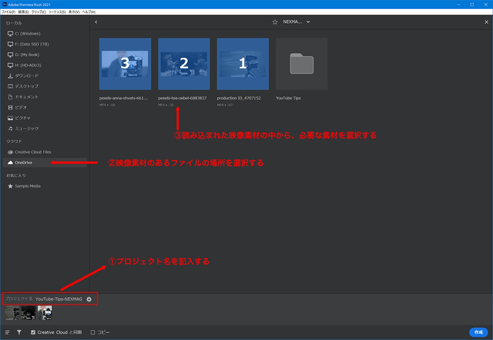Toggle Creative Cloud と同期 checkbox
This screenshot has width=493, height=340.
tap(33, 332)
